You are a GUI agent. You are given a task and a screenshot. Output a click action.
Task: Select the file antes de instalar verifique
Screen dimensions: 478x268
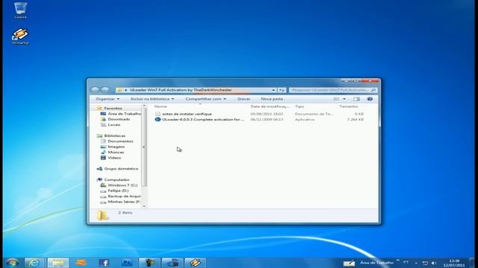click(187, 114)
